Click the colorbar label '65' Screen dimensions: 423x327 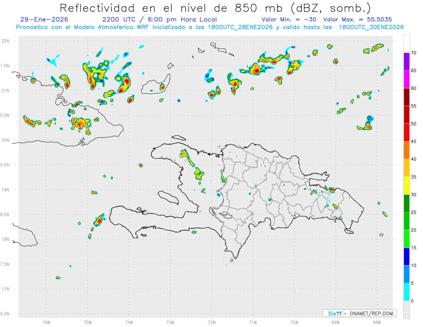coord(414,71)
